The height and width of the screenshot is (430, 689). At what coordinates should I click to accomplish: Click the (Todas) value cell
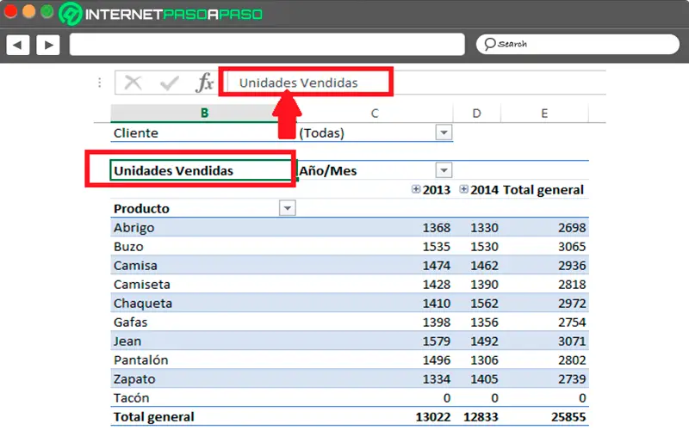321,132
